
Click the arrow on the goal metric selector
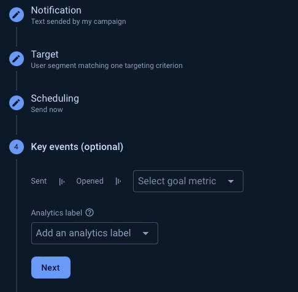click(x=231, y=181)
